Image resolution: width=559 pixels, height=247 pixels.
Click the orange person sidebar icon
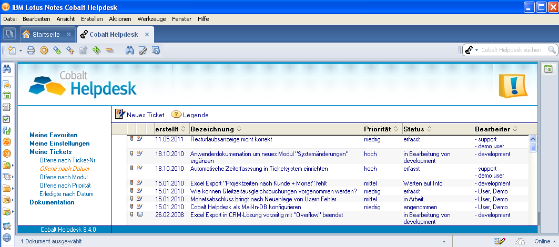pos(7,142)
